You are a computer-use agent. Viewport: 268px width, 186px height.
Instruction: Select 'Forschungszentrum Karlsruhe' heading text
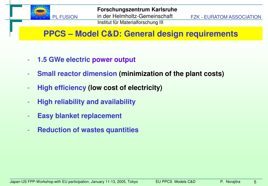tap(137, 9)
